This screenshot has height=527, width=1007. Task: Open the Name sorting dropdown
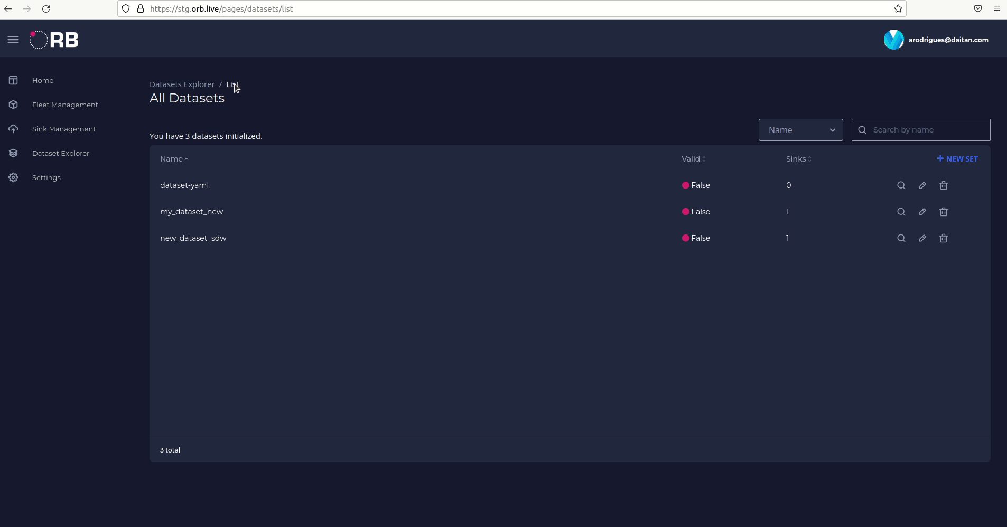(x=801, y=129)
